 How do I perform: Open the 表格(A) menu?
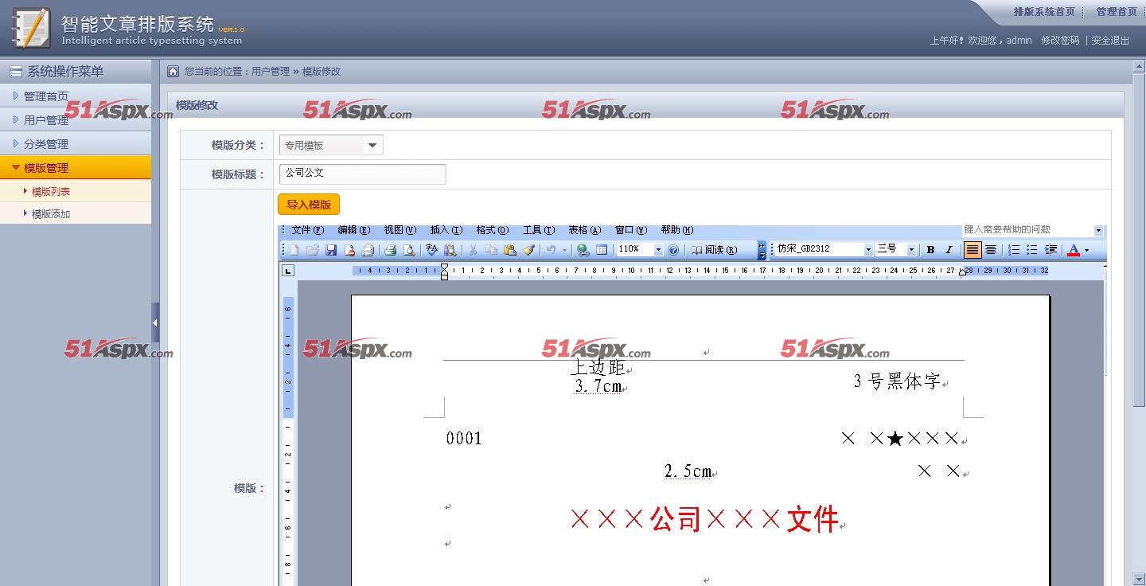coord(585,230)
